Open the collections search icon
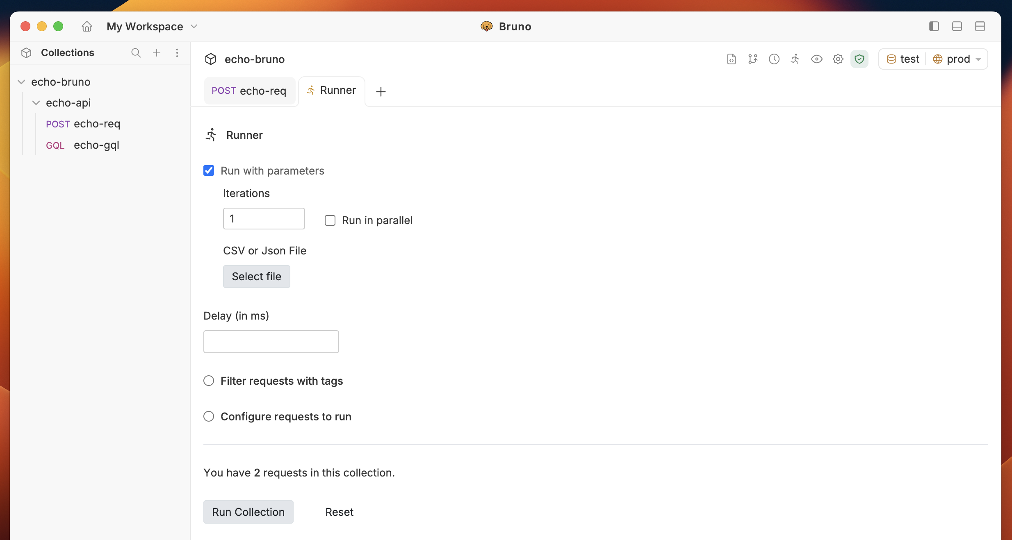Screen dimensions: 1012x540 click(136, 53)
